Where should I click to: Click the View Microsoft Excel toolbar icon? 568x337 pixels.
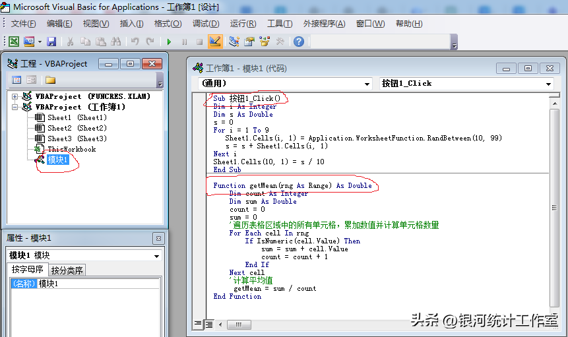(14, 42)
